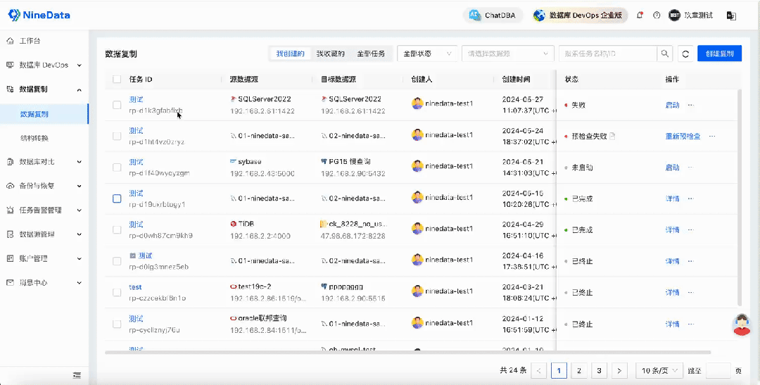Open the more menu of 2024-03-21 row
The width and height of the screenshot is (760, 385).
pyautogui.click(x=691, y=292)
